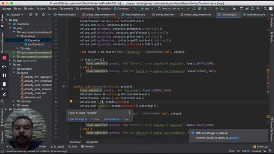
Task: Expand the mipmap folder
Action: click(x=14, y=101)
